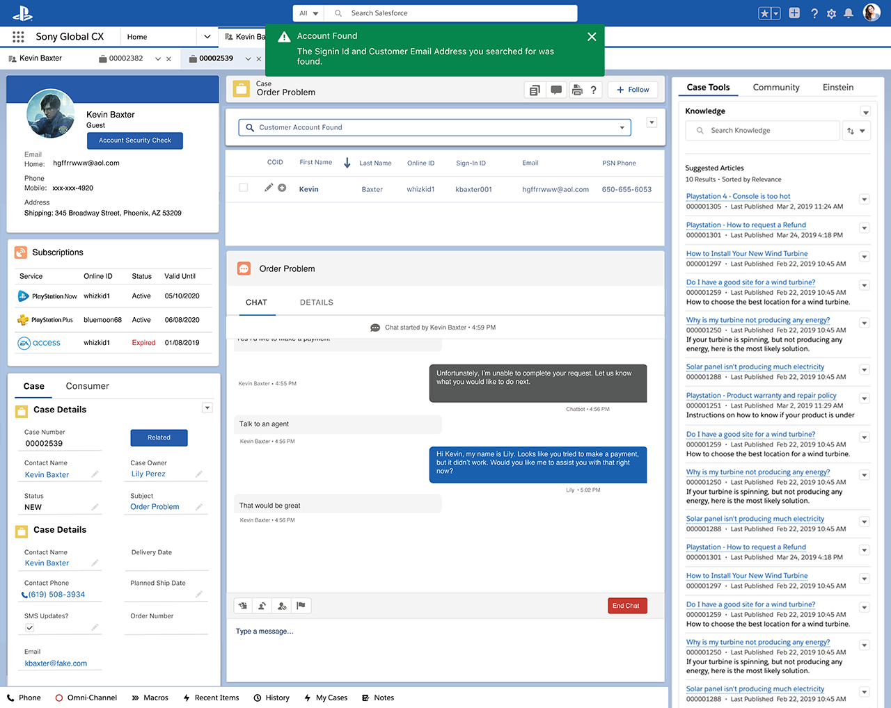Switch to the Consumer tab

pyautogui.click(x=87, y=386)
